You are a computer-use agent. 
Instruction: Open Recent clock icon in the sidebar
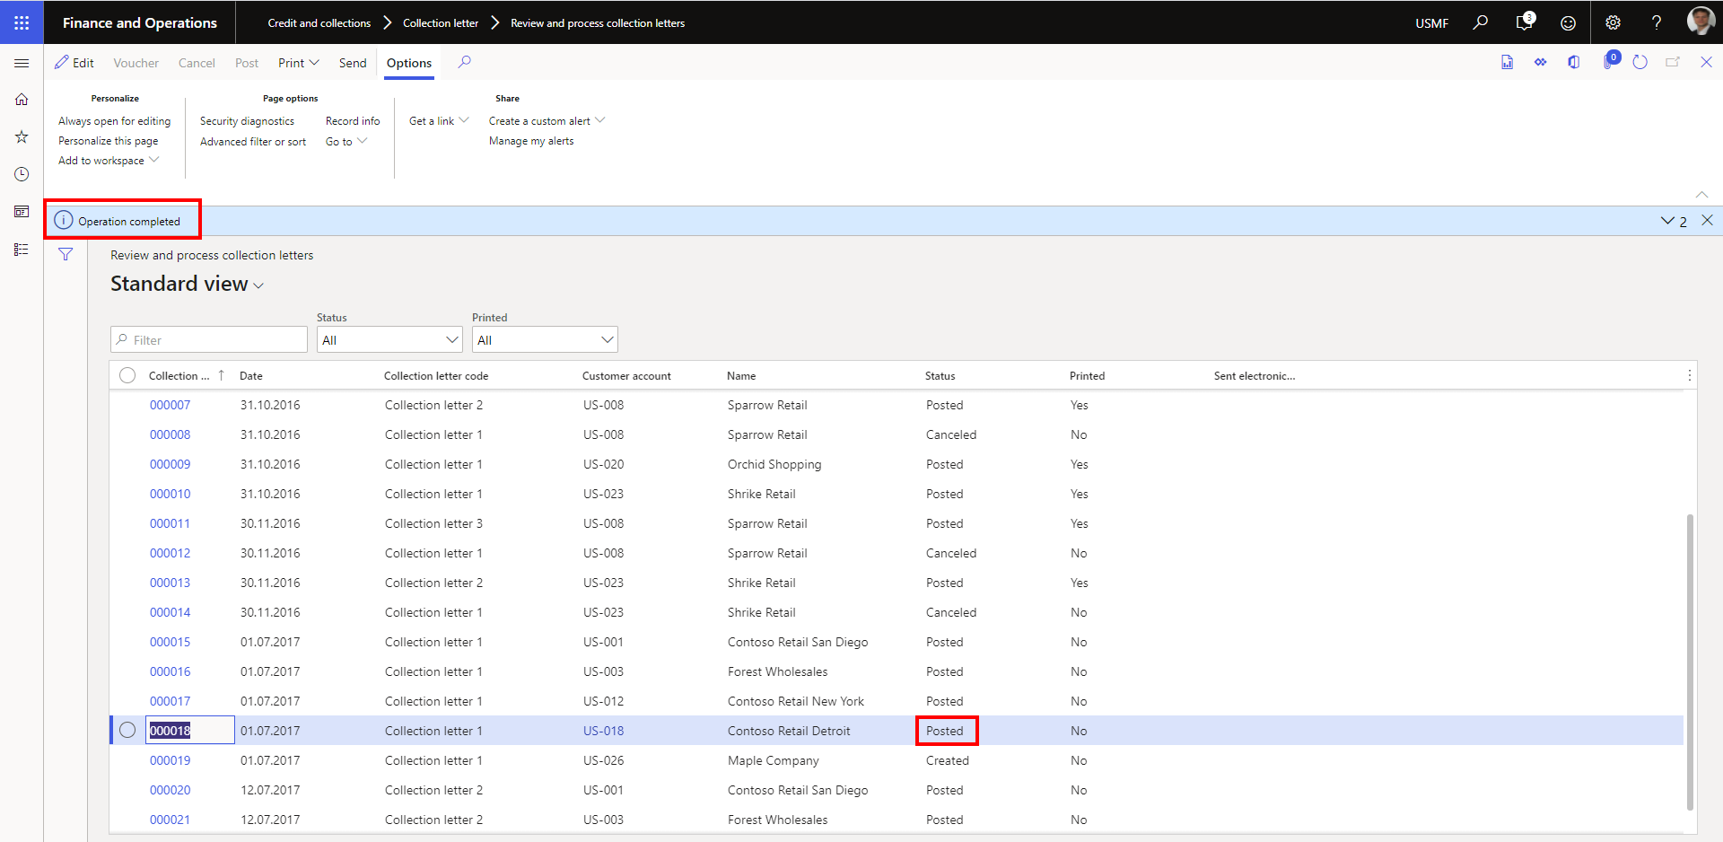tap(22, 174)
